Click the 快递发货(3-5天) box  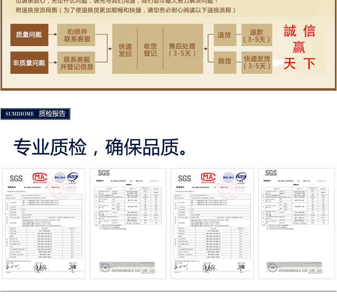(257, 63)
